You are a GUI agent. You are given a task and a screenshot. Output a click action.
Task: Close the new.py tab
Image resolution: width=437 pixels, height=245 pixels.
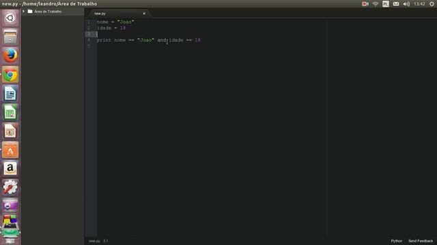tap(144, 14)
